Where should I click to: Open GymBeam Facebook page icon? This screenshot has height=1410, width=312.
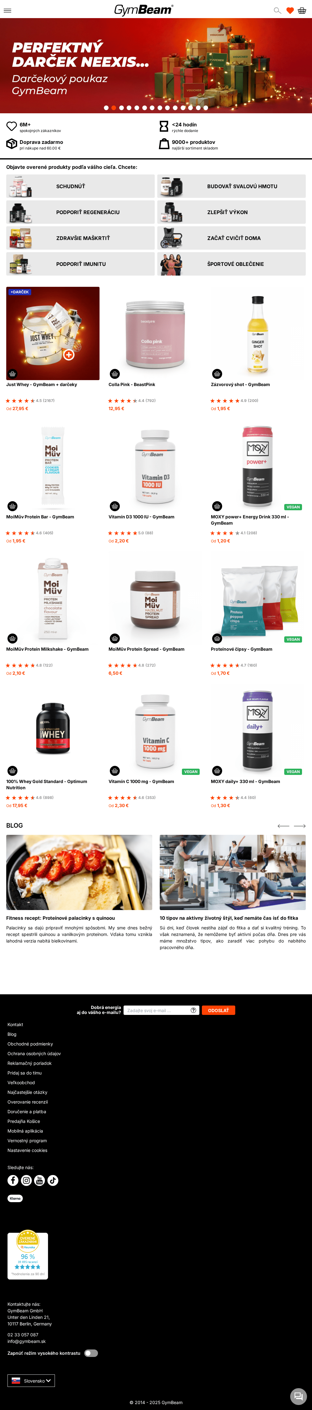pyautogui.click(x=12, y=1180)
